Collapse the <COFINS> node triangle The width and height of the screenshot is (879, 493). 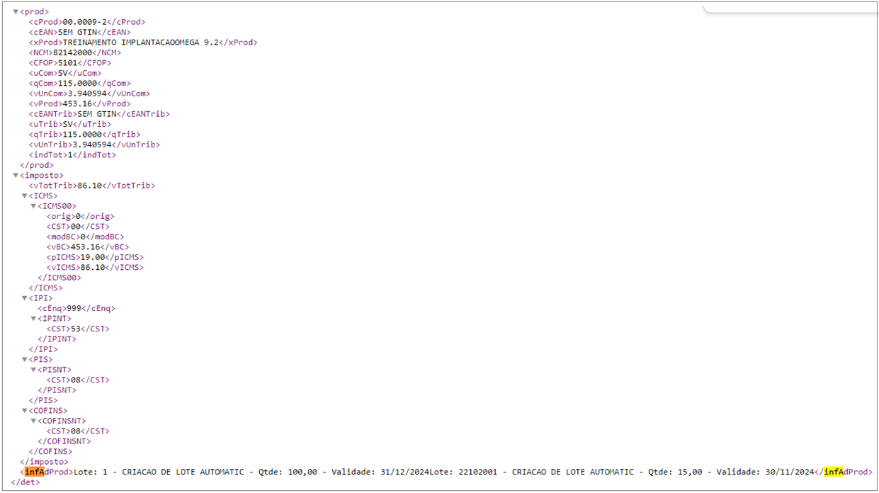click(x=24, y=411)
